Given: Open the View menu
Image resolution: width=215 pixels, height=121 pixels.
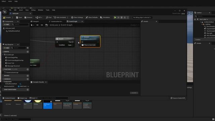Looking at the screenshot, I should pyautogui.click(x=27, y=10).
